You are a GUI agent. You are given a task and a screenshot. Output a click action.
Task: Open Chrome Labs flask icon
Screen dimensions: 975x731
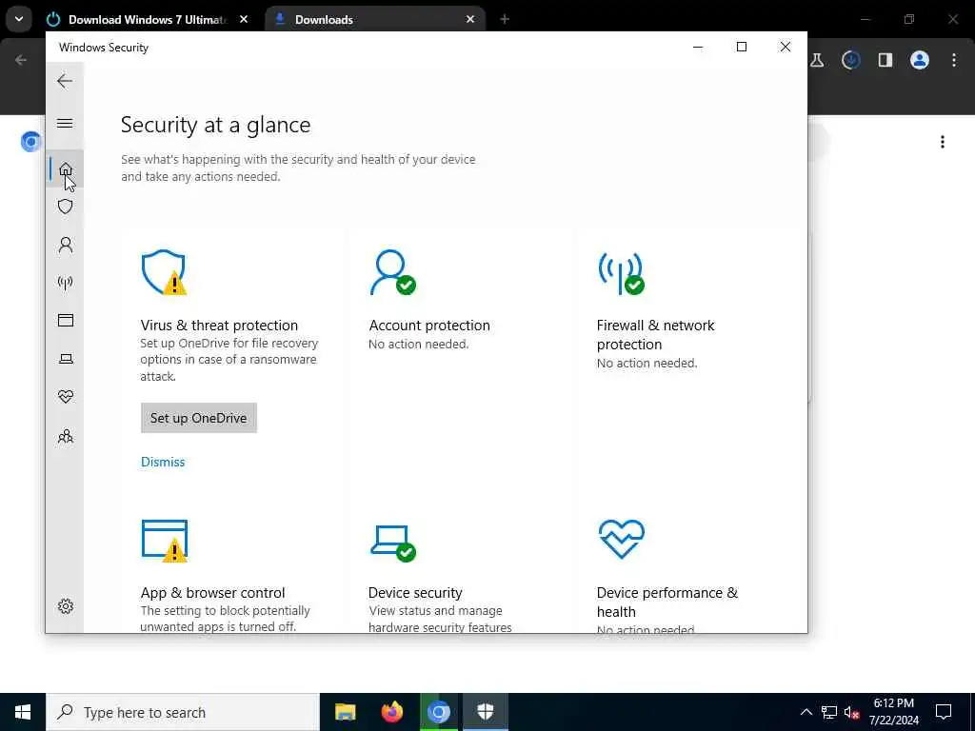coord(817,60)
